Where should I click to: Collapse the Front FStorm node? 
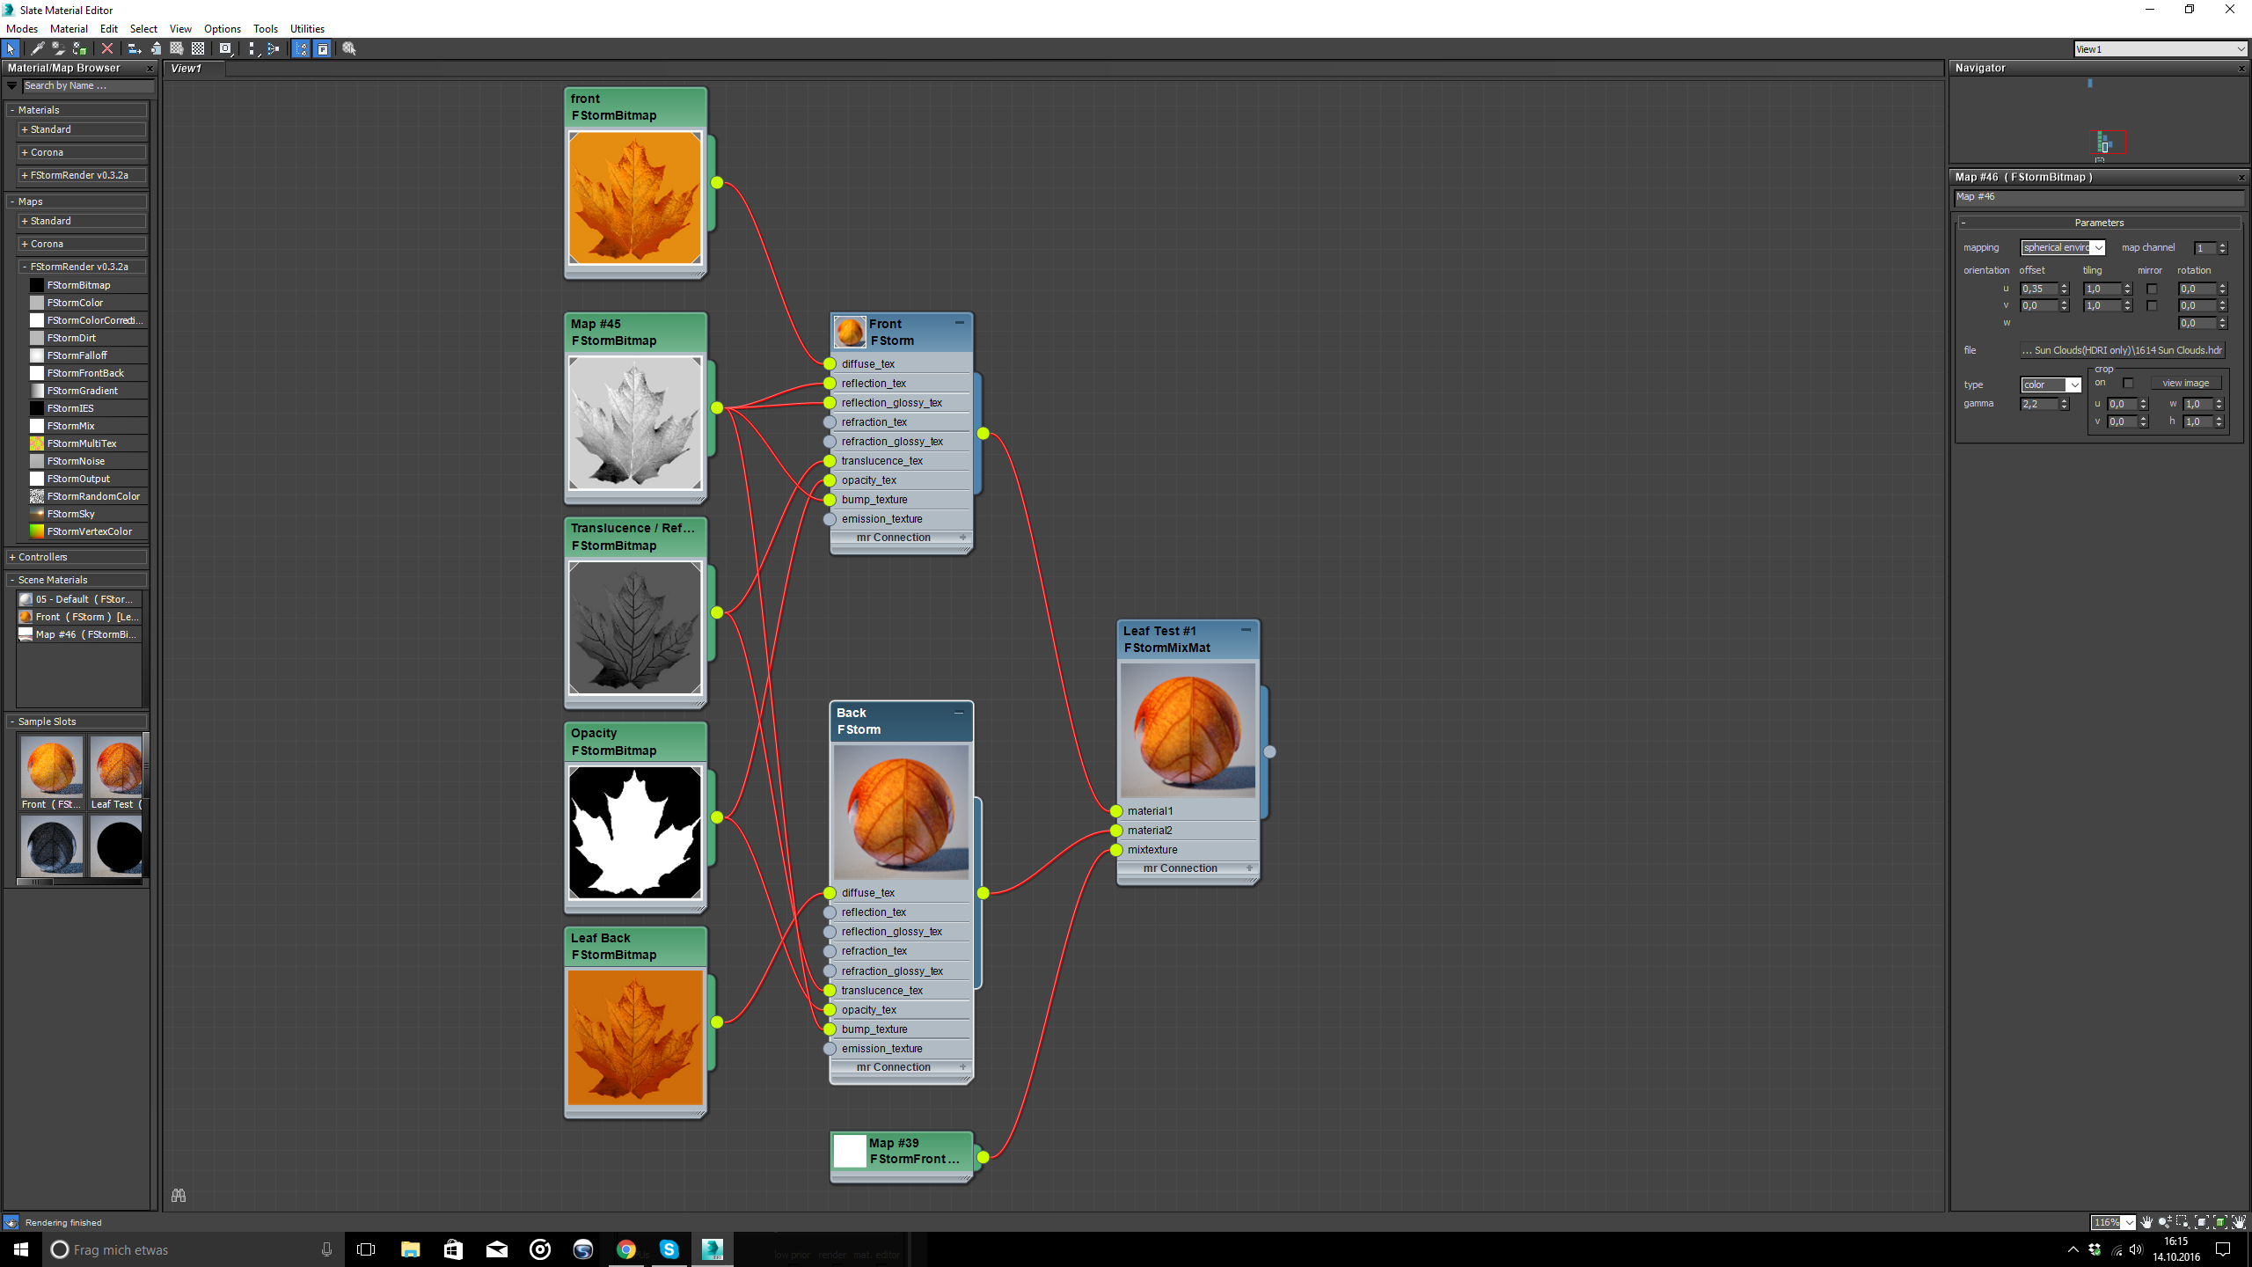coord(960,323)
